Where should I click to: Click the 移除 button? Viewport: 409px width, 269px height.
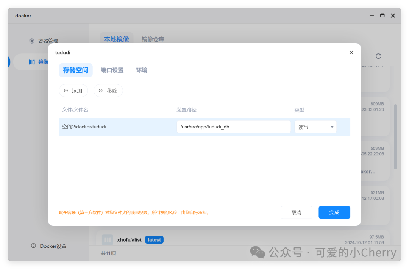click(x=108, y=91)
